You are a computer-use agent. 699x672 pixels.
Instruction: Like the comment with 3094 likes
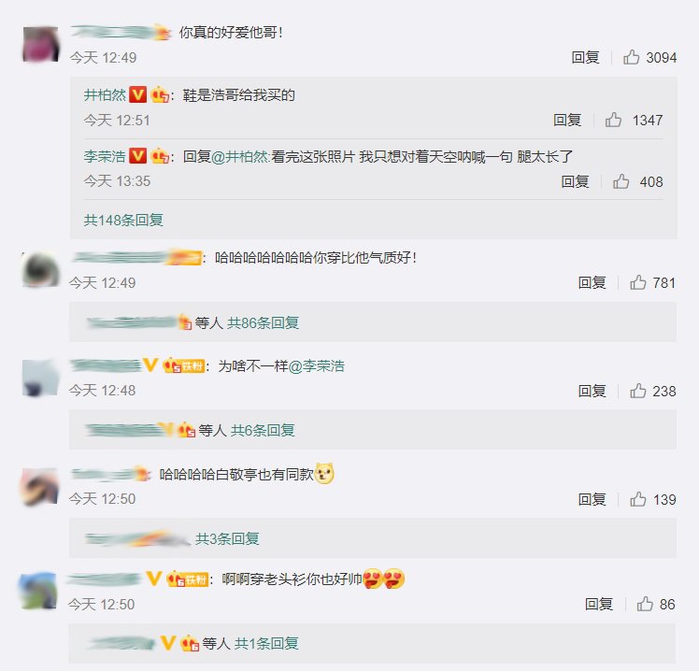click(x=631, y=57)
